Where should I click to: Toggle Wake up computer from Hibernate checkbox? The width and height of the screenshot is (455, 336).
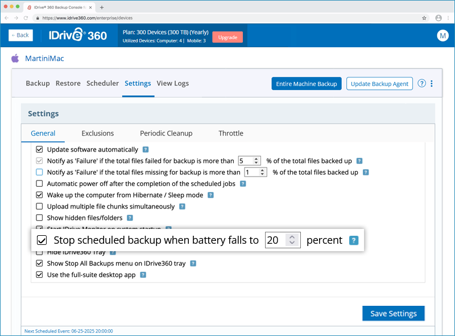[x=39, y=195]
